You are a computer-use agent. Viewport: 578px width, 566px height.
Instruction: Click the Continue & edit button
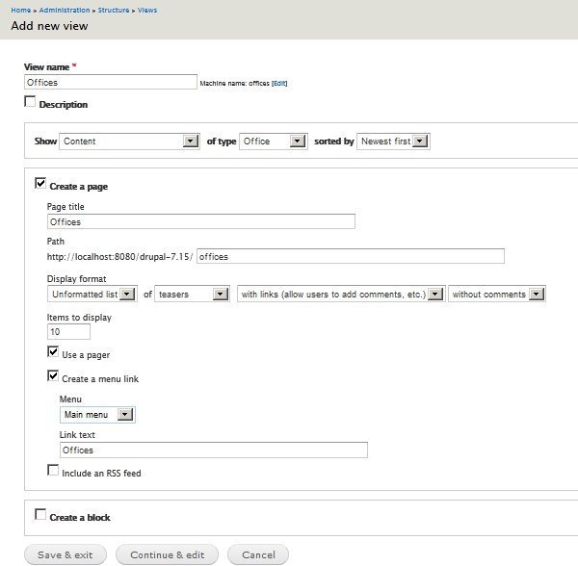(x=167, y=554)
